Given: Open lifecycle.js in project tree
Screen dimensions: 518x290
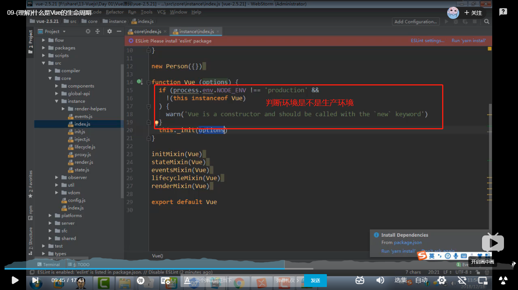Looking at the screenshot, I should tap(82, 147).
